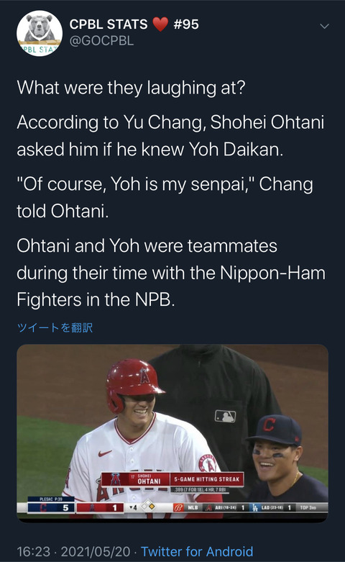345x562 pixels.
Task: Expand the tweet options chevron
Action: (x=324, y=26)
